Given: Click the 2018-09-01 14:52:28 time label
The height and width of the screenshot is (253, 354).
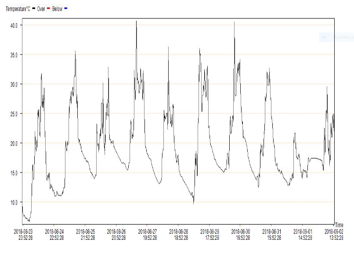Looking at the screenshot, I should point(303,235).
